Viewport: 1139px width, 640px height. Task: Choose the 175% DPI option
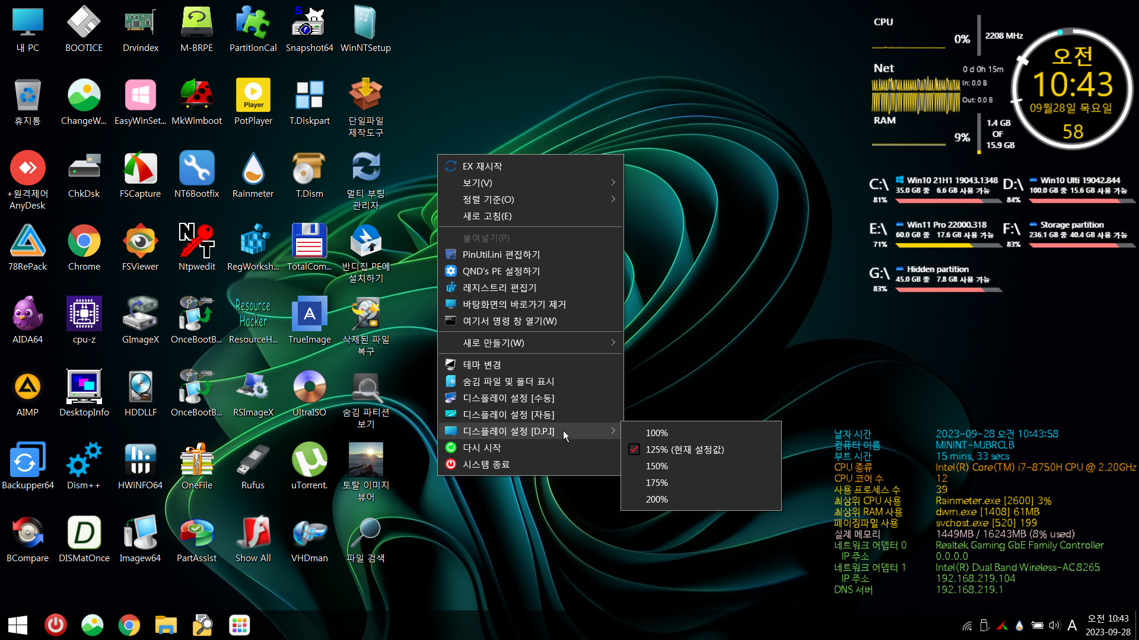click(x=701, y=483)
